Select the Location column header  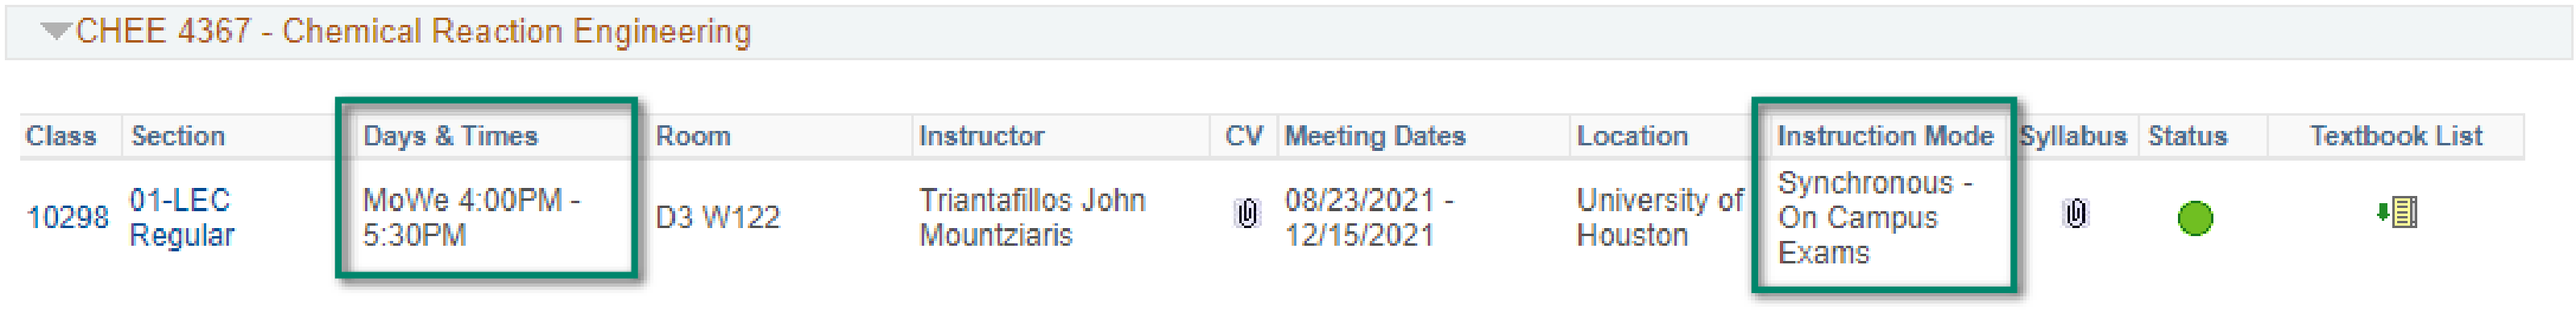tap(1632, 136)
